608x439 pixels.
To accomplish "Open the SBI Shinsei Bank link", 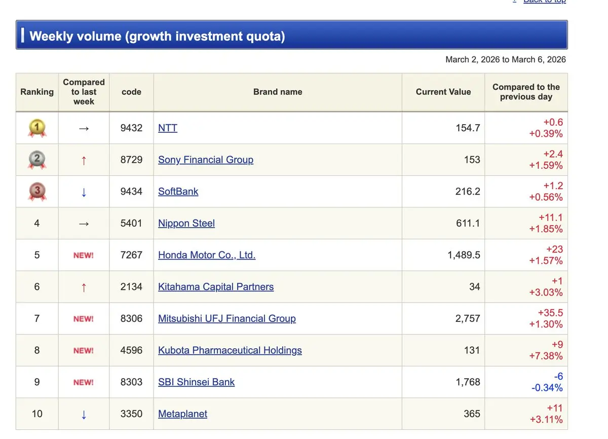I will (x=197, y=382).
